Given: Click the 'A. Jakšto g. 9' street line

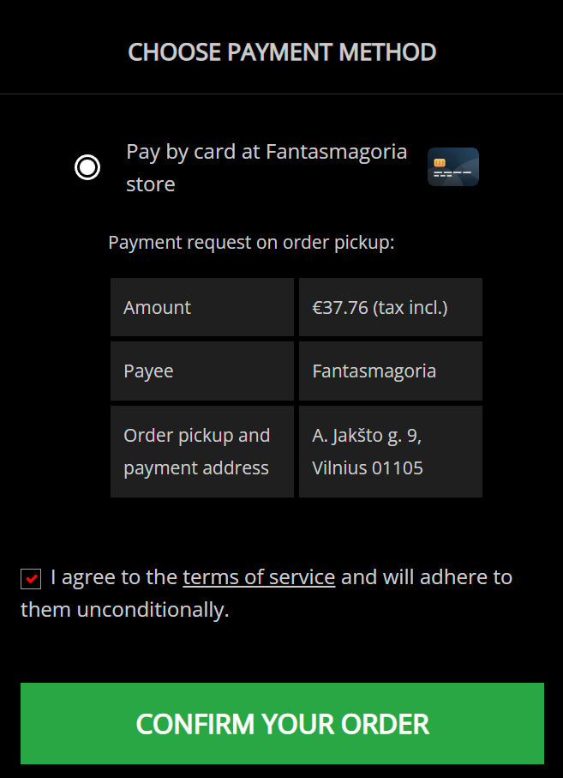Looking at the screenshot, I should coord(367,436).
